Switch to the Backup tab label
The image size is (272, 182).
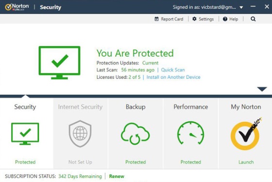[x=136, y=107]
